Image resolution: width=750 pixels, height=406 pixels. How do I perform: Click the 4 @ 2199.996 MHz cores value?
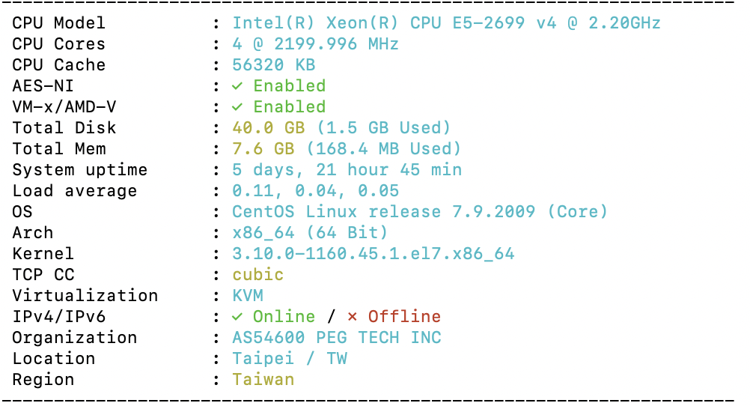pos(316,44)
